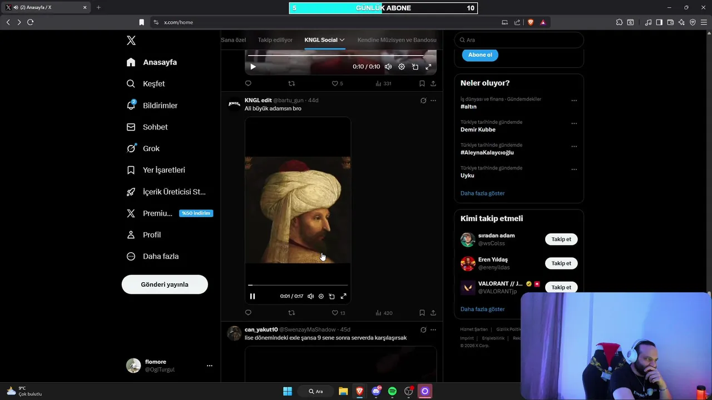The image size is (712, 400).
Task: Open sultan video settings gear
Action: [321, 296]
